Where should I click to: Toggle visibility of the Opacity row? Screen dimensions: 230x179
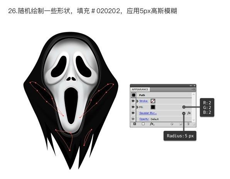pyautogui.click(x=133, y=119)
